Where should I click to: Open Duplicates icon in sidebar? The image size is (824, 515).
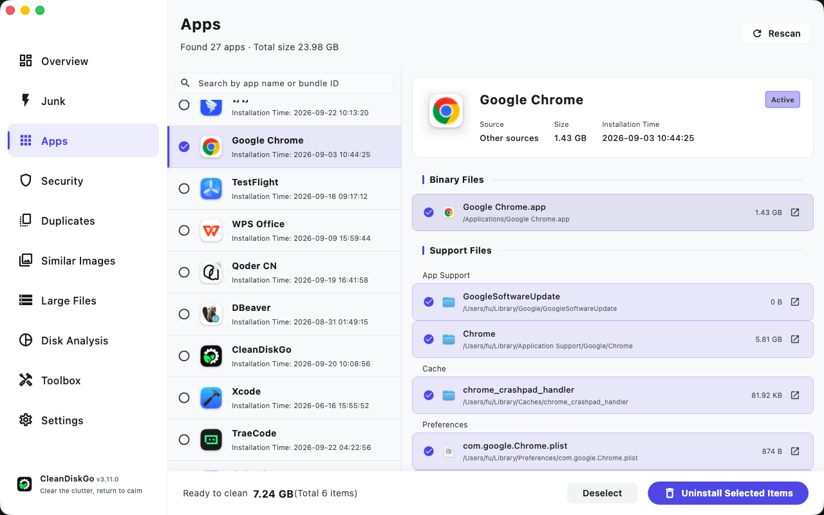point(26,220)
